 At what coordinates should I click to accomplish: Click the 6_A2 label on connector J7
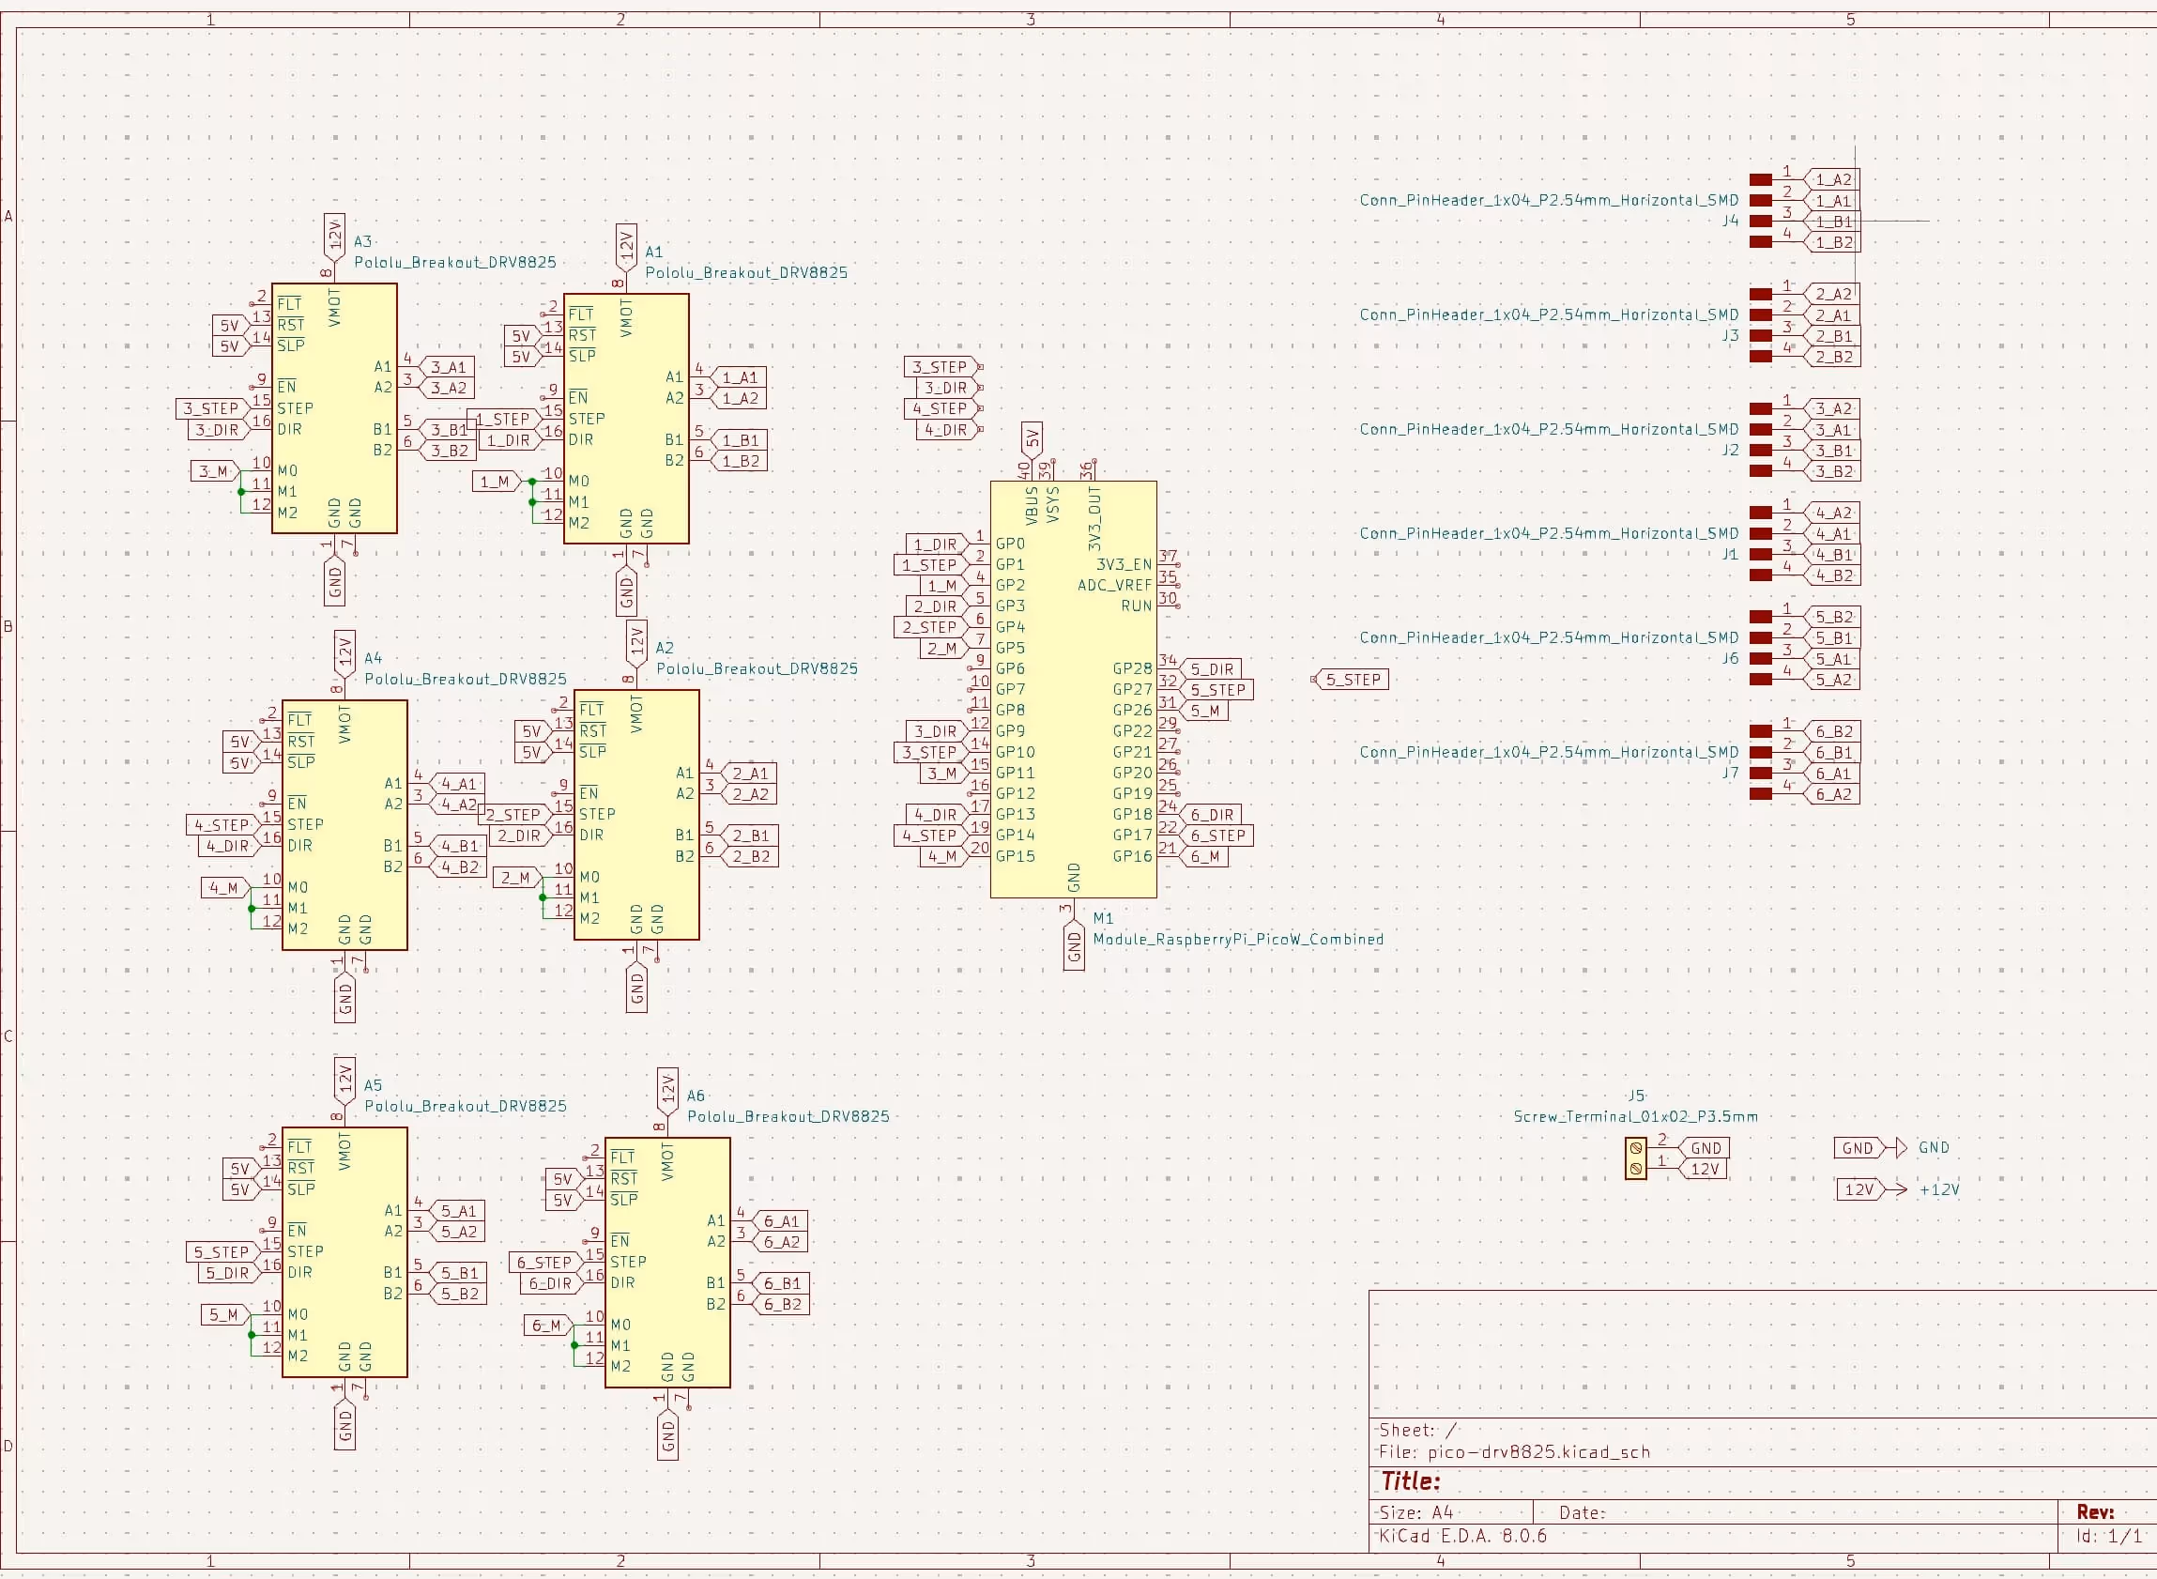coord(1832,794)
